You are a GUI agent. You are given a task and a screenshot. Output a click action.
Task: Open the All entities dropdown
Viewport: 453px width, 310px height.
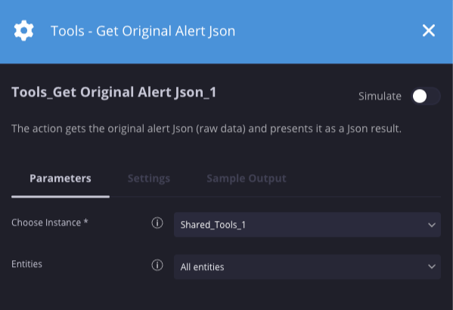pos(307,267)
